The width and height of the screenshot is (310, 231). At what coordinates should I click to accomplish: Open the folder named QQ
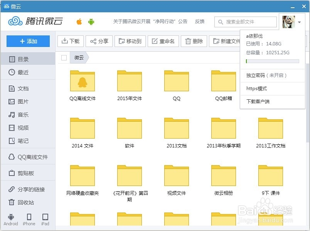click(177, 81)
